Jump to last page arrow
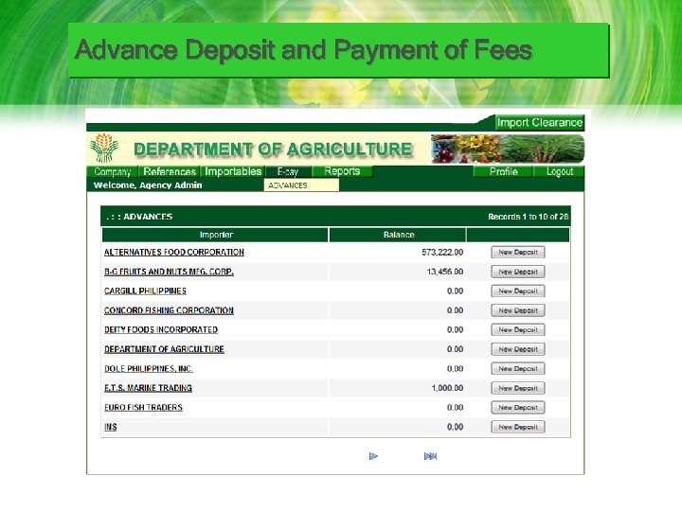Image resolution: width=682 pixels, height=511 pixels. click(430, 456)
